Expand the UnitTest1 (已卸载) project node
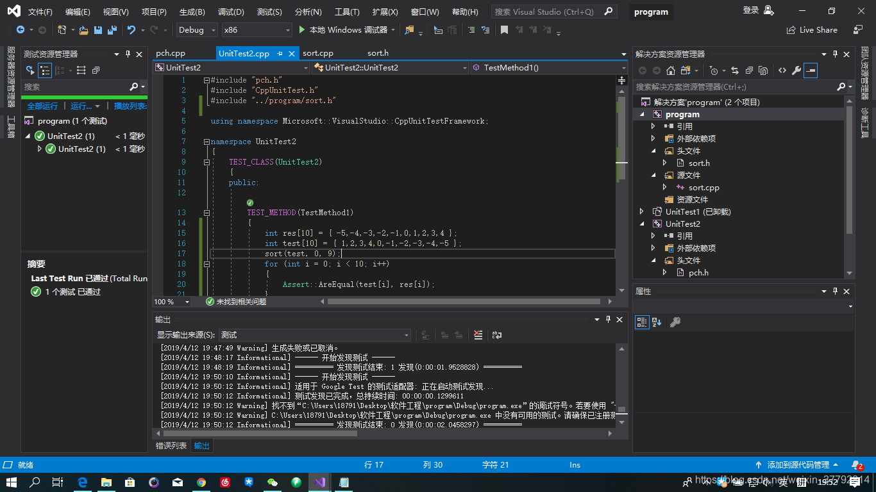 pyautogui.click(x=642, y=211)
